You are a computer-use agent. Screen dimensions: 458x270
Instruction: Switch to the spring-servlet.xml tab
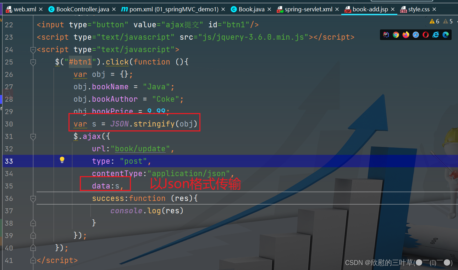click(308, 9)
